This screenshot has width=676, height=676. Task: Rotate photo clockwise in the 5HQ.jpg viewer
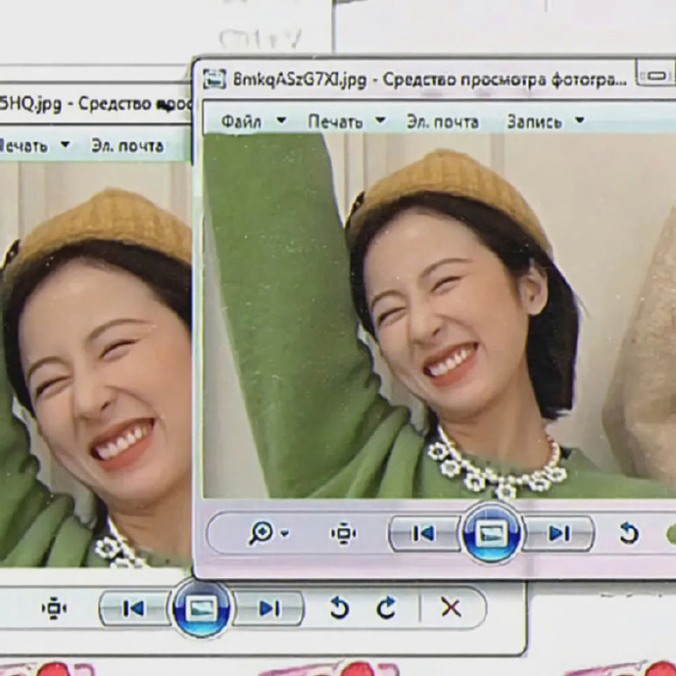point(387,608)
